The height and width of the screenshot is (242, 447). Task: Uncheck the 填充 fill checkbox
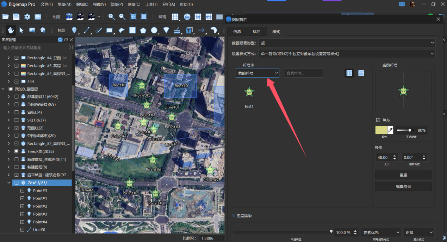click(378, 120)
